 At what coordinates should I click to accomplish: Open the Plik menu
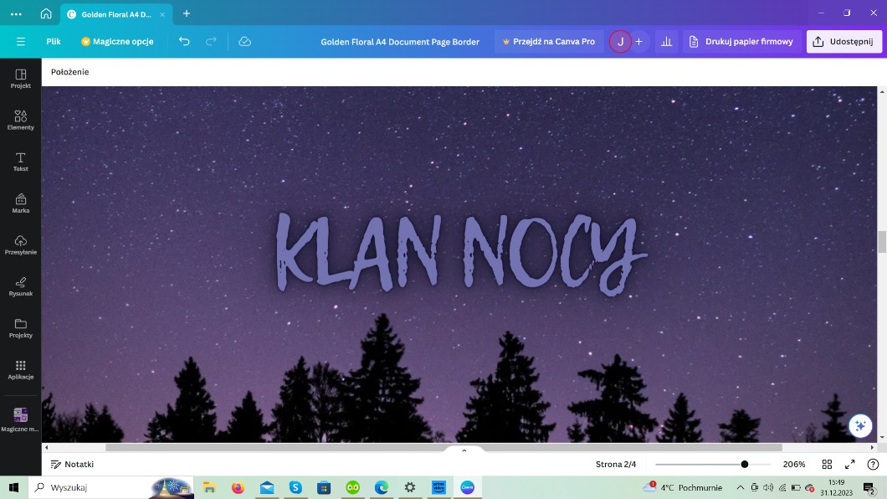(x=54, y=41)
